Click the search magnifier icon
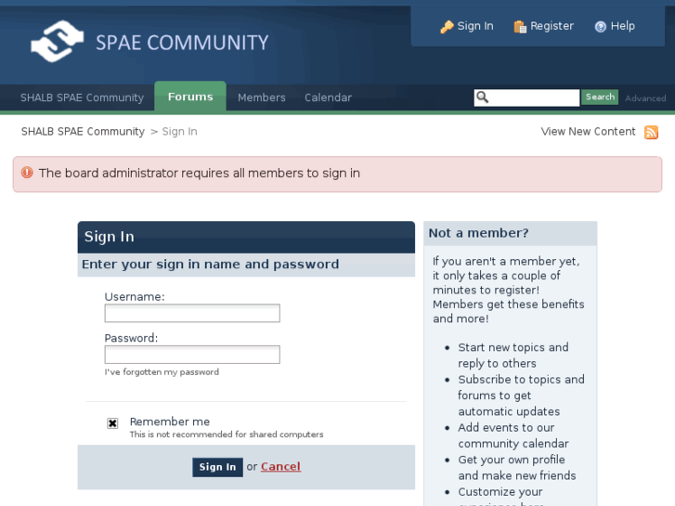The width and height of the screenshot is (675, 506). pos(482,97)
